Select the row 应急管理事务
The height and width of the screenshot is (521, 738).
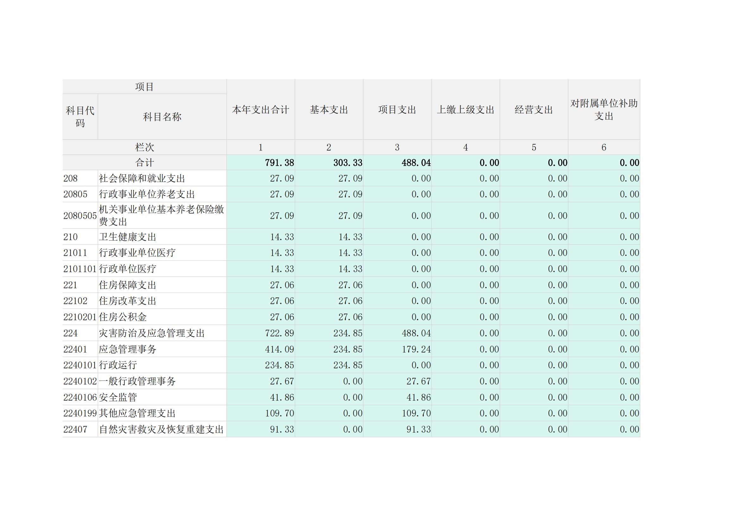pos(351,349)
